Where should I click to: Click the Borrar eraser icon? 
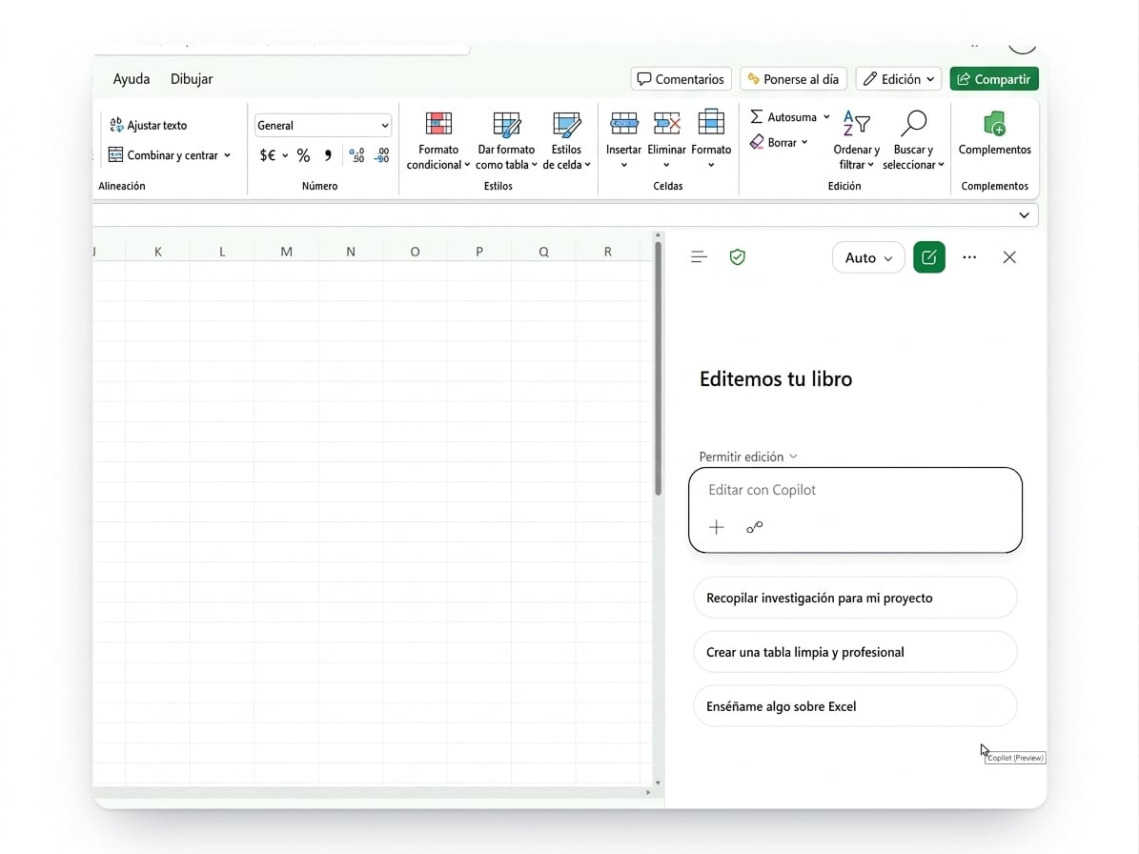pos(757,142)
